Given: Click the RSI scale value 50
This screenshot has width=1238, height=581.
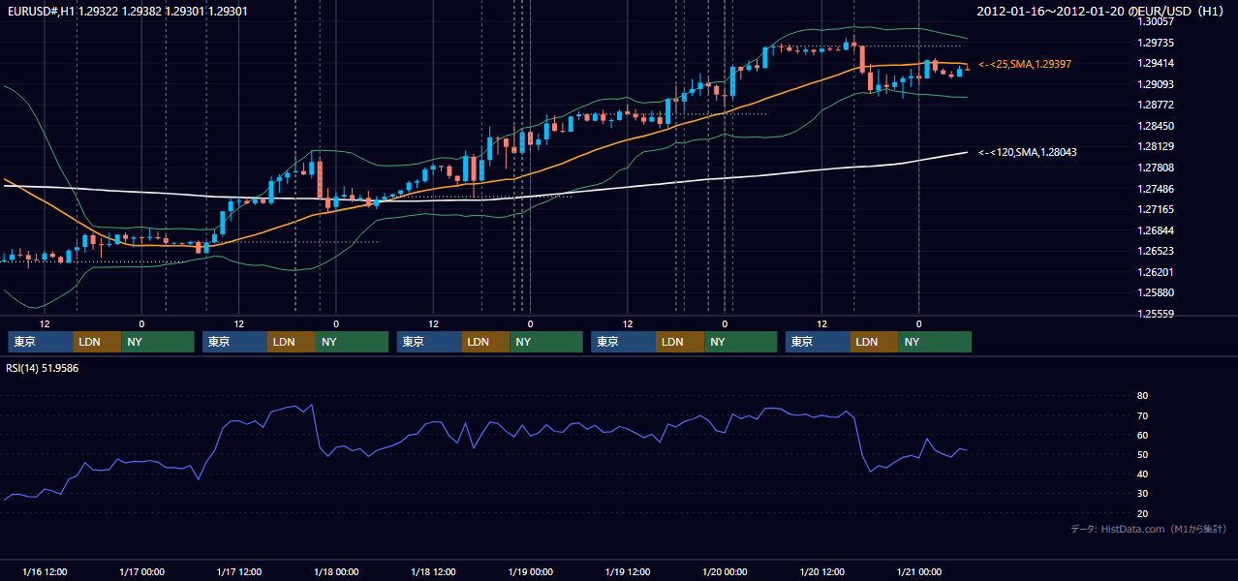Looking at the screenshot, I should coord(1142,454).
